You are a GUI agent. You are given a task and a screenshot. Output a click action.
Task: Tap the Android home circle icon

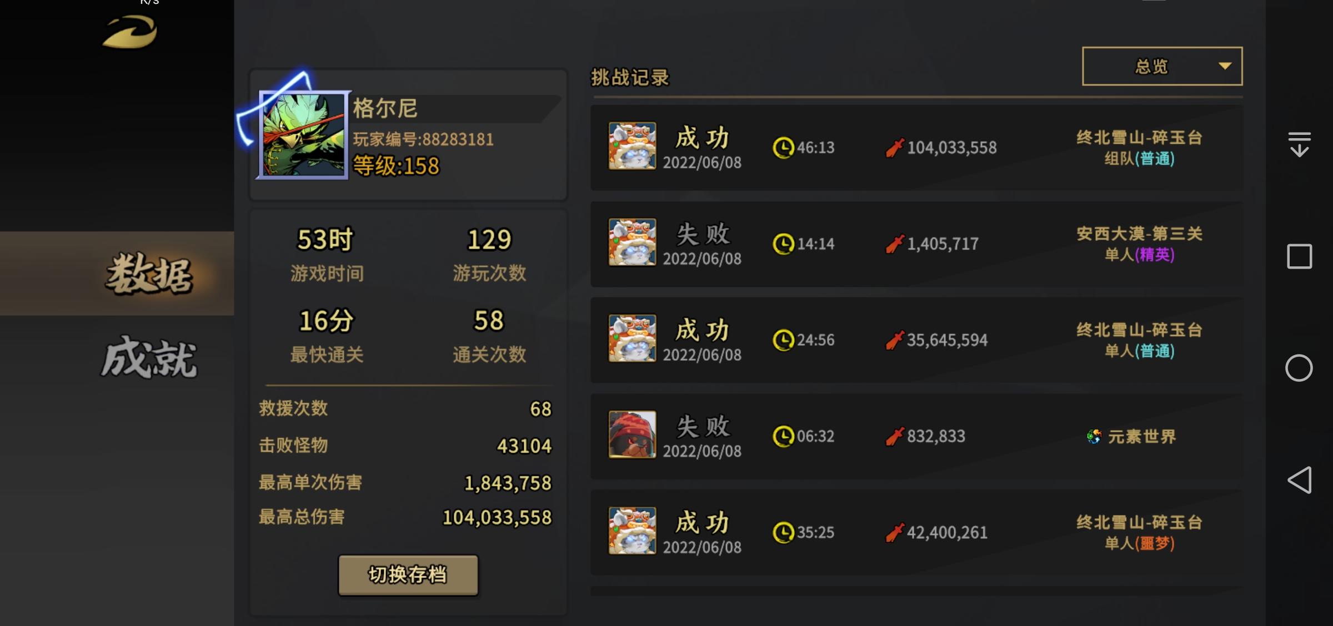pos(1299,368)
